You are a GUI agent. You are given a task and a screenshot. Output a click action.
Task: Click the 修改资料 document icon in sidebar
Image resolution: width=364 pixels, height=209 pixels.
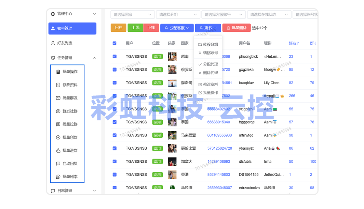[x=58, y=85]
